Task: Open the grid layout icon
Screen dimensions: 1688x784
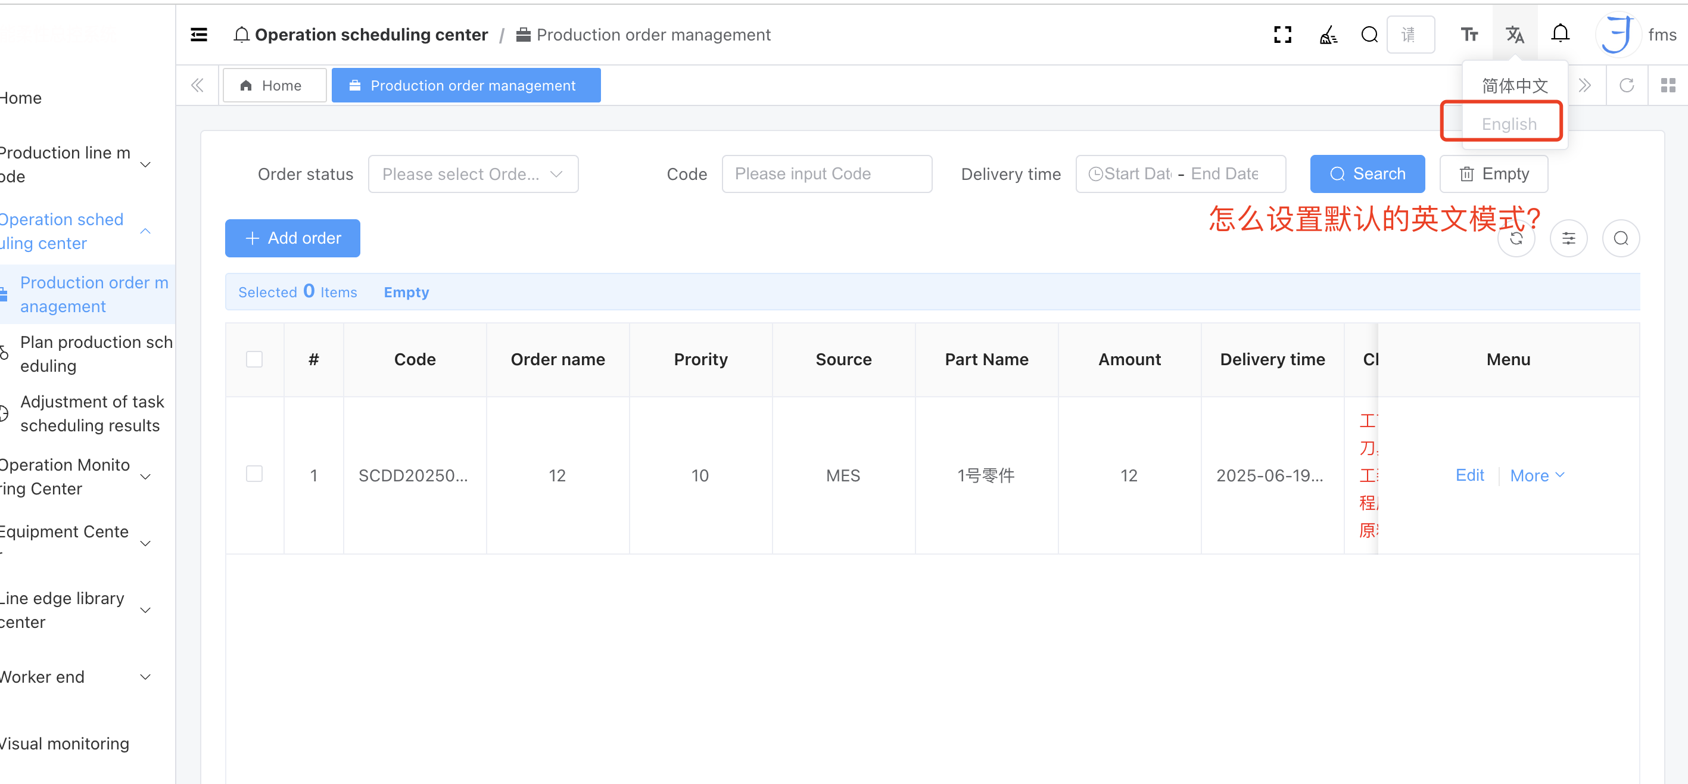Action: [x=1668, y=85]
